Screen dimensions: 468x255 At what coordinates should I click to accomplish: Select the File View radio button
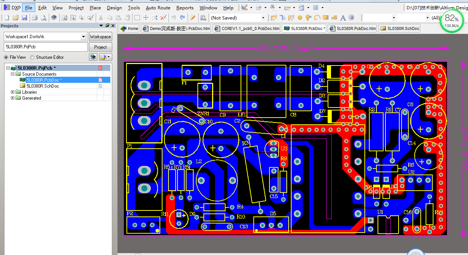[x=6, y=57]
